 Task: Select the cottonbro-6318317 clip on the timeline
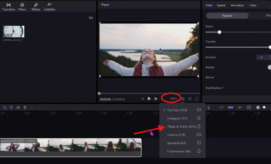71,148
